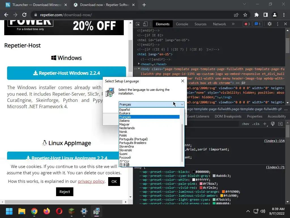Toggle the device toolbar icon in DevTools
The image size is (290, 218).
coord(145,24)
